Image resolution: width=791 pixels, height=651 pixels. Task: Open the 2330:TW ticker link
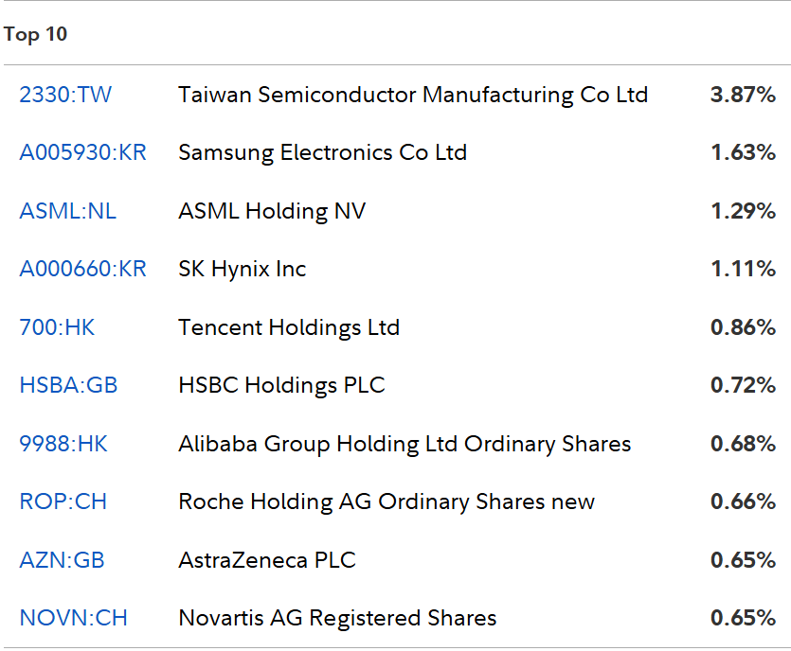(x=65, y=95)
